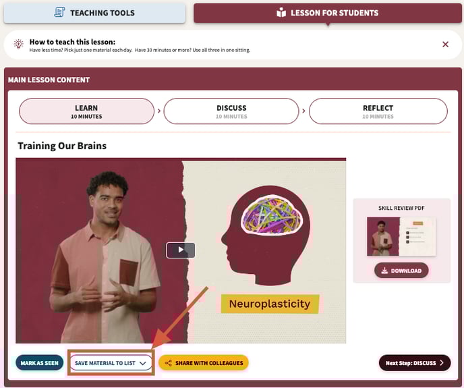Select the Reflect 10 minutes step
The image size is (464, 388).
(x=378, y=111)
